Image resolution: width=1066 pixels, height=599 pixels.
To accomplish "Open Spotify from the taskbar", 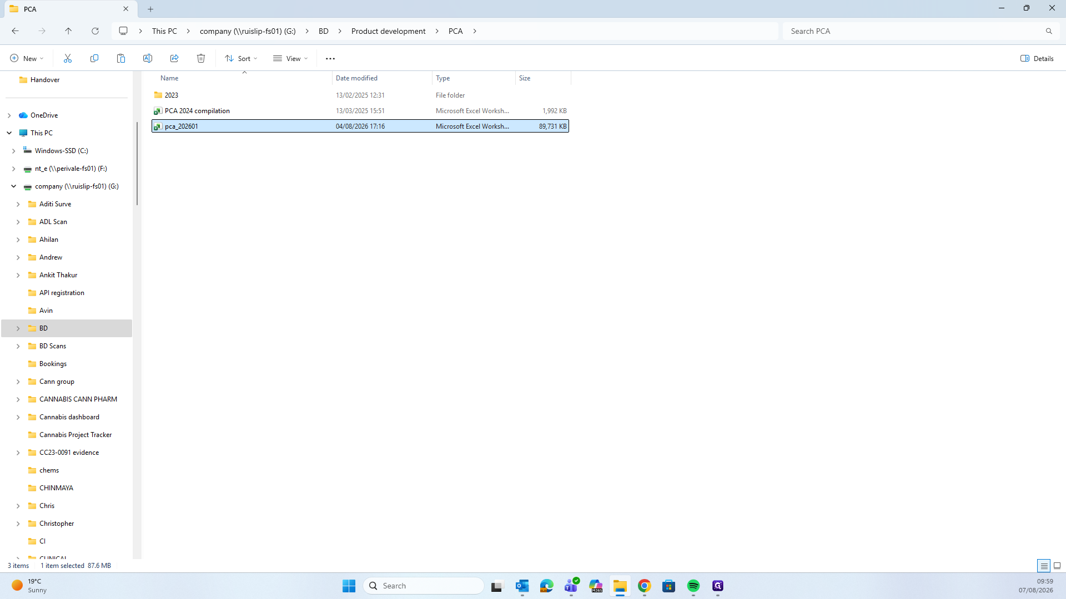I will [693, 586].
